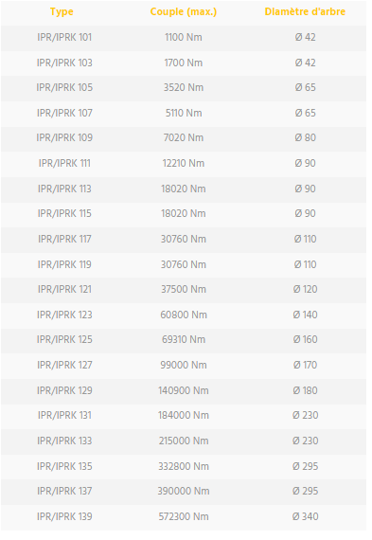Image resolution: width=372 pixels, height=540 pixels.
Task: Select the IPR/IPRK 139 type cell
Action: [x=64, y=517]
